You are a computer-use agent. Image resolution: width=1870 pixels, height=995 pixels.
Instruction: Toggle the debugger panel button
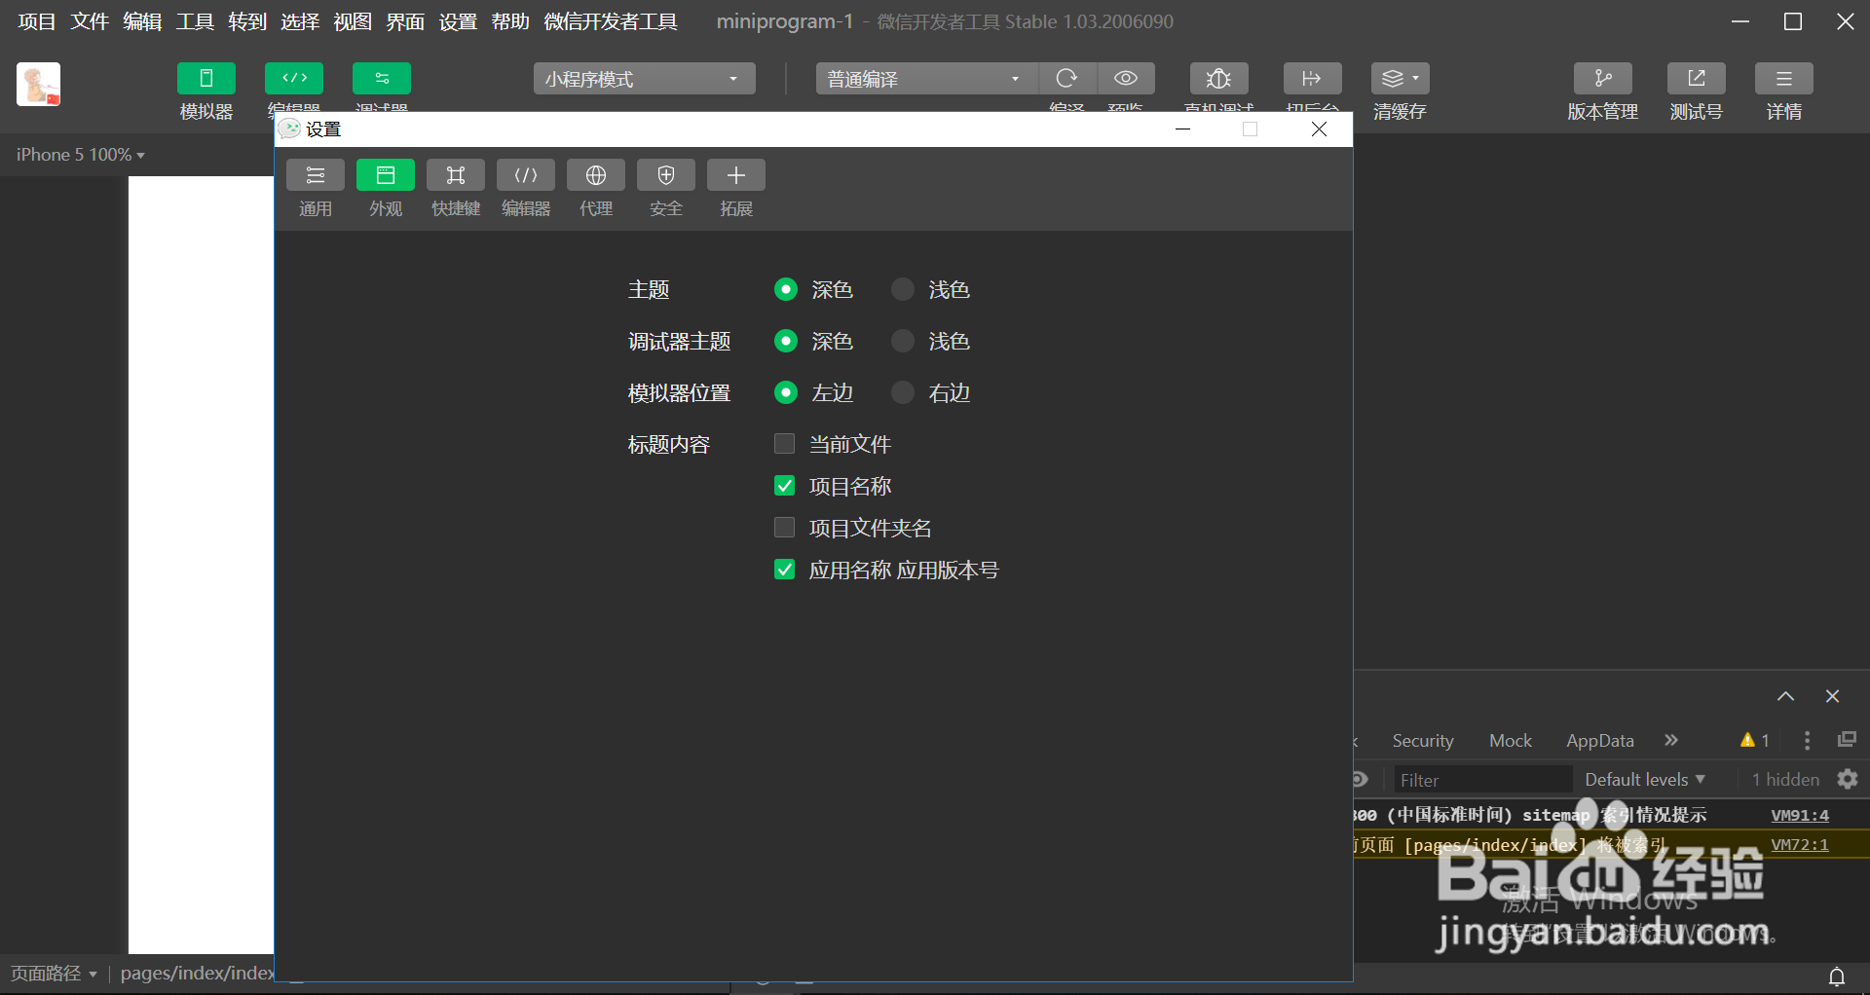pos(381,79)
